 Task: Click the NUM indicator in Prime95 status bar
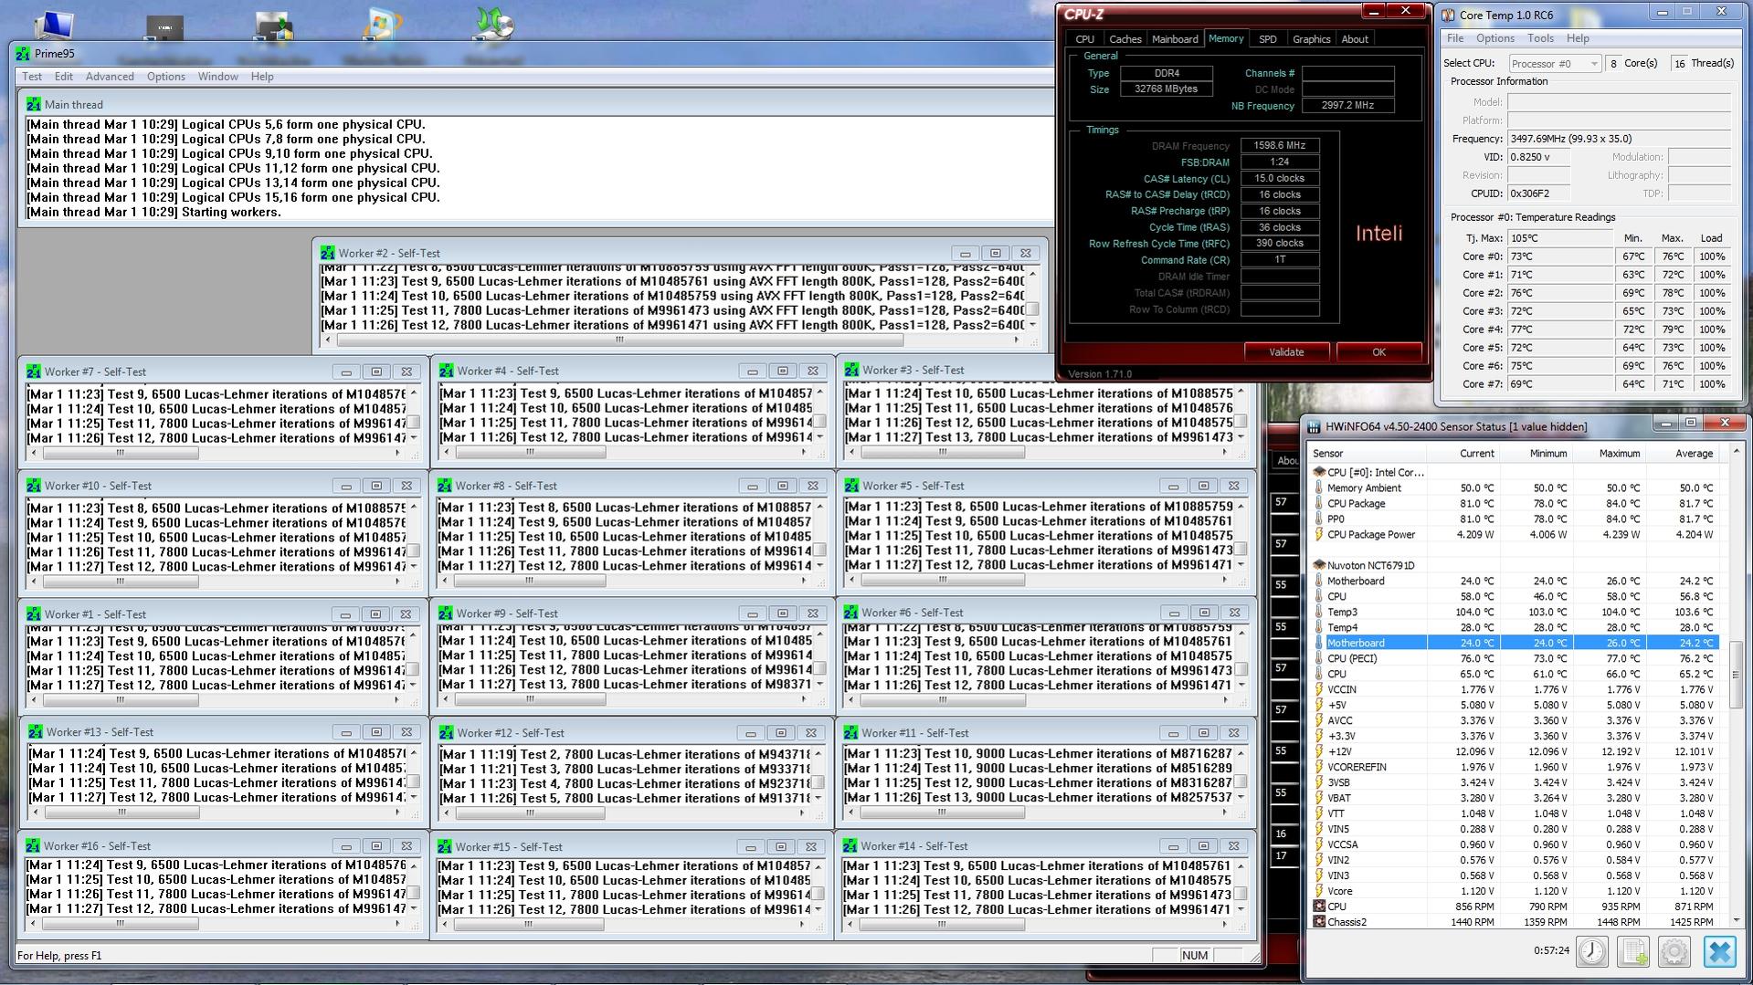tap(1194, 956)
